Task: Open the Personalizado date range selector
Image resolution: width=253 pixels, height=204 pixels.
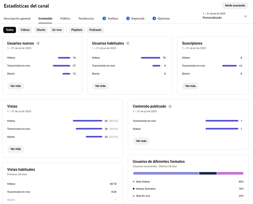Action: click(212, 18)
